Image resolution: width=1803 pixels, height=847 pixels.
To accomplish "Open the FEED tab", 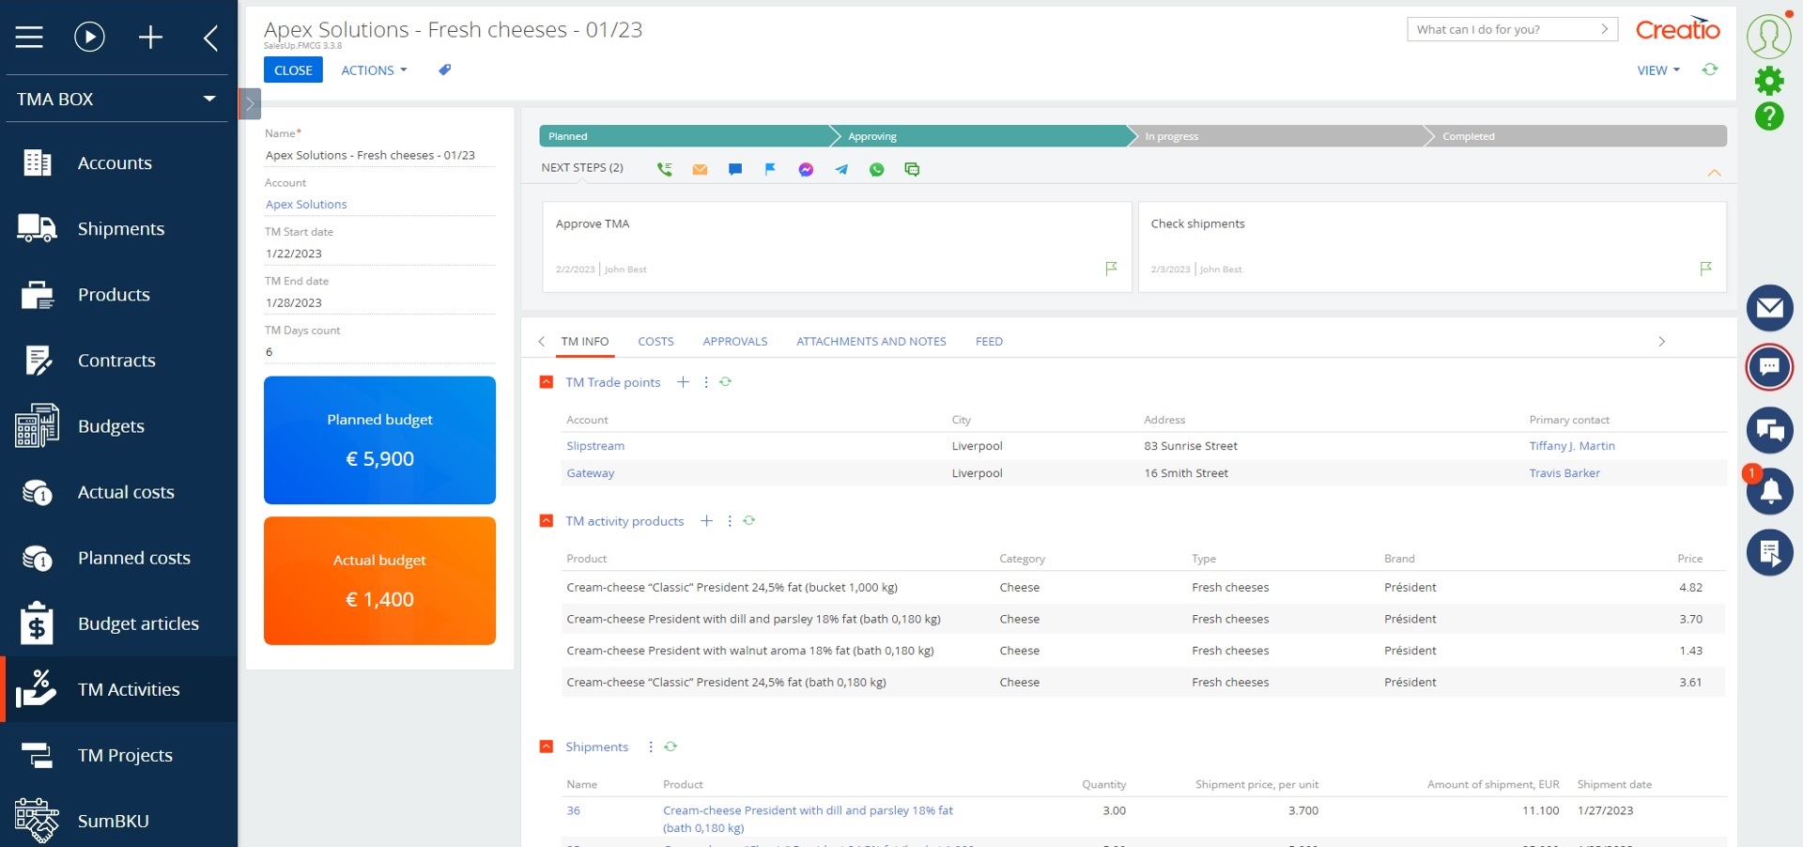I will pyautogui.click(x=988, y=341).
